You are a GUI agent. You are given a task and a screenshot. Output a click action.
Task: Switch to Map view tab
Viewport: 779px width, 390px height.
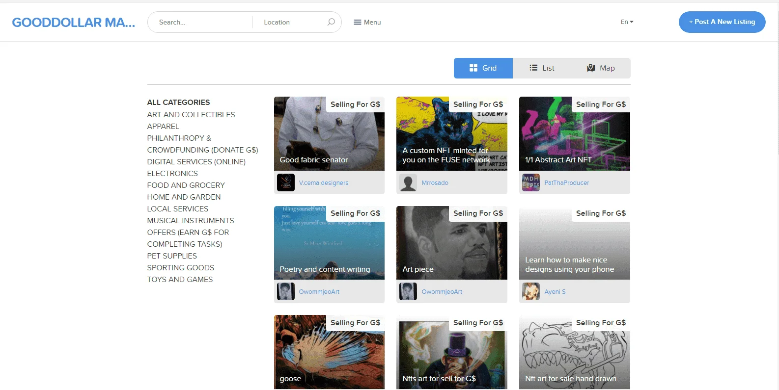click(601, 68)
